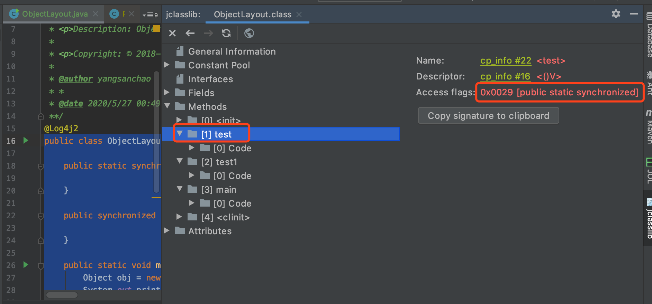Expand the [4] <clinit> method node
This screenshot has width=652, height=304.
click(x=179, y=217)
